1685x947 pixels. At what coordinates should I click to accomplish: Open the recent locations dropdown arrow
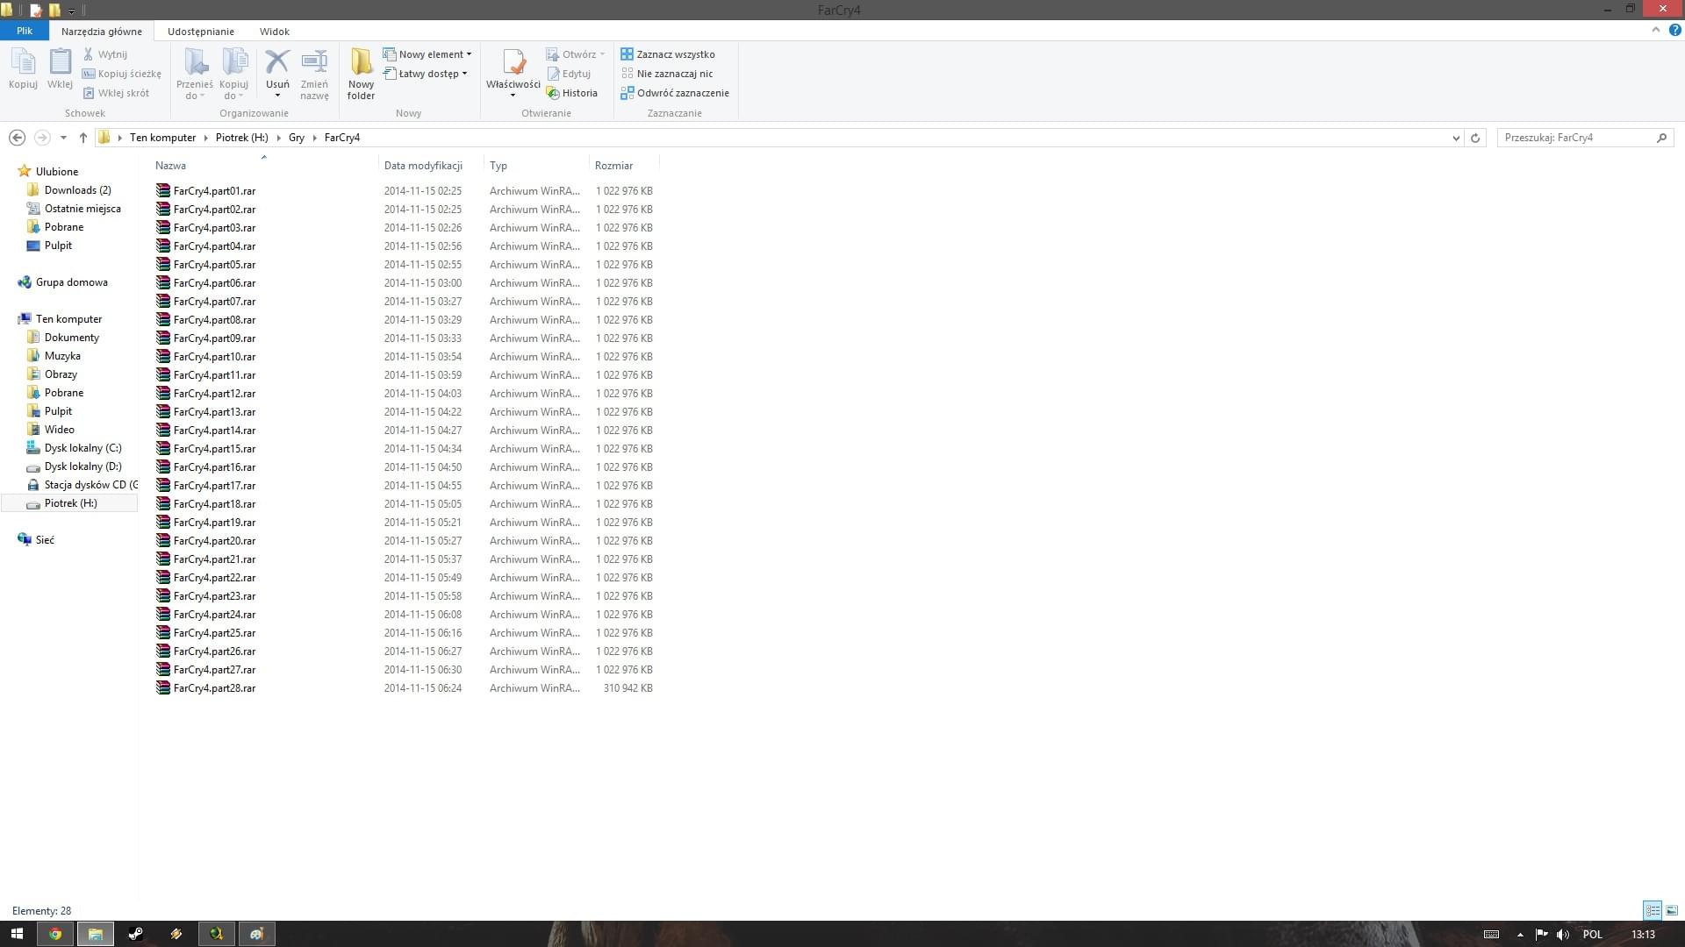[x=63, y=138]
